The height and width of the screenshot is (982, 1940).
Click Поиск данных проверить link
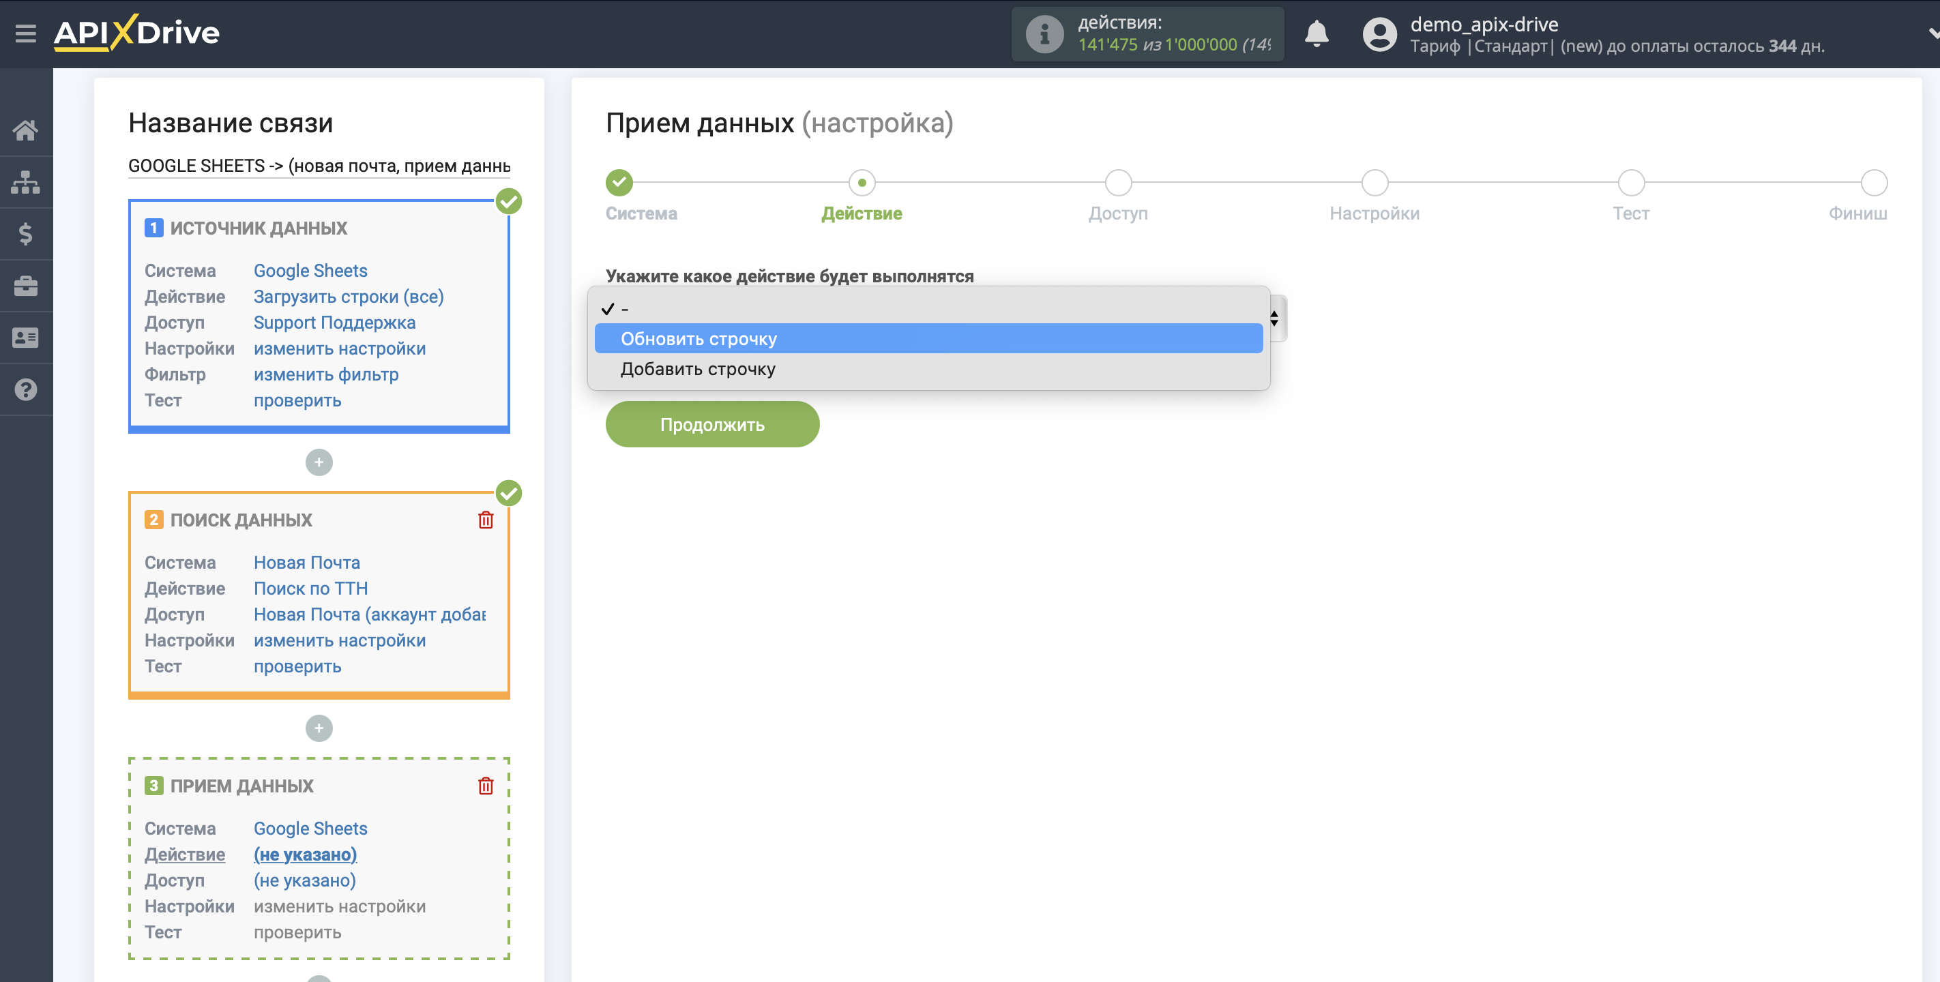tap(297, 666)
